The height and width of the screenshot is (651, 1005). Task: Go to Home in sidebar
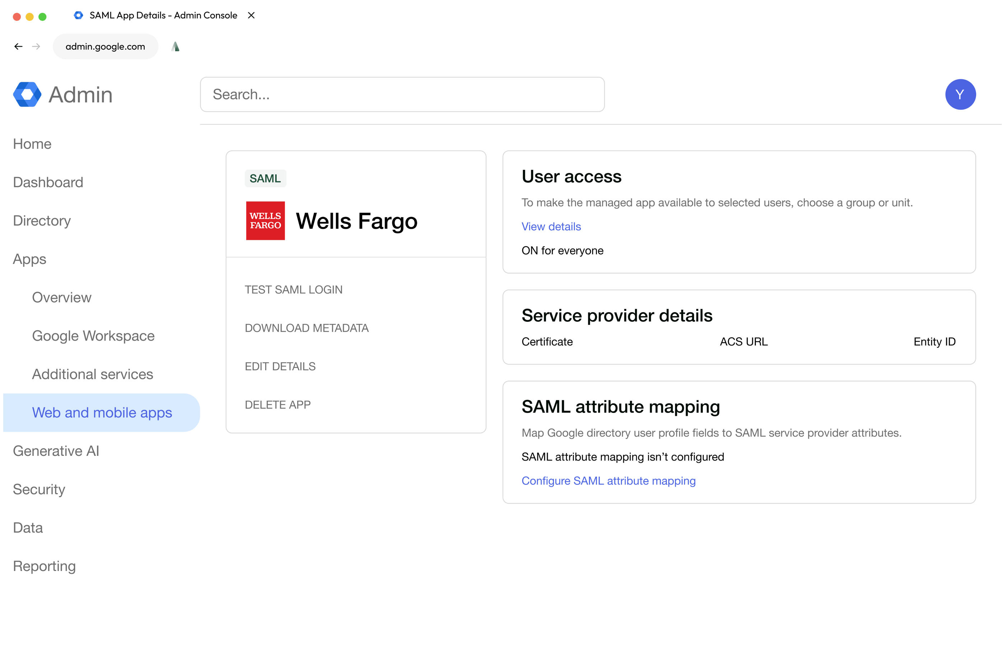click(x=32, y=144)
